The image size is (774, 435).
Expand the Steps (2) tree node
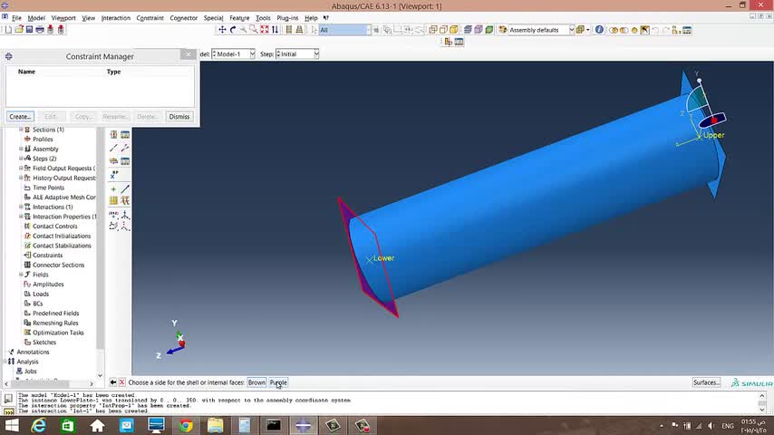[21, 159]
